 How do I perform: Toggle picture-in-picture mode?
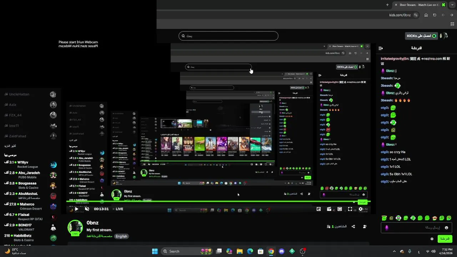click(x=319, y=209)
